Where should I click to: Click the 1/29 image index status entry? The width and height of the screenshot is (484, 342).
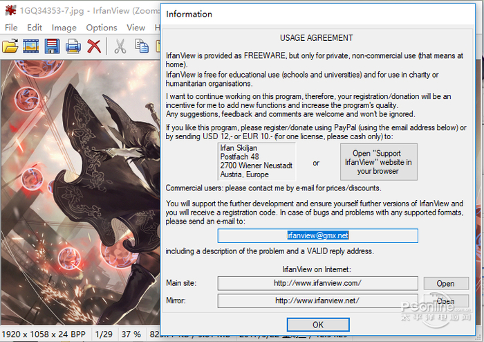pyautogui.click(x=104, y=334)
